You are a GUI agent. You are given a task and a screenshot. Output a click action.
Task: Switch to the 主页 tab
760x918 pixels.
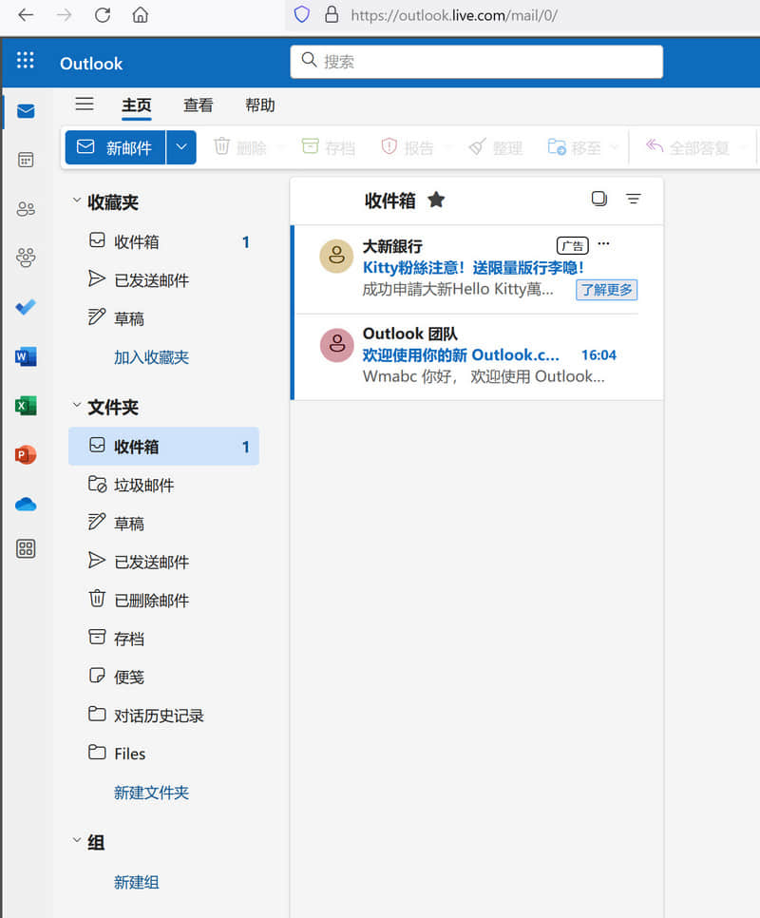[x=136, y=105]
